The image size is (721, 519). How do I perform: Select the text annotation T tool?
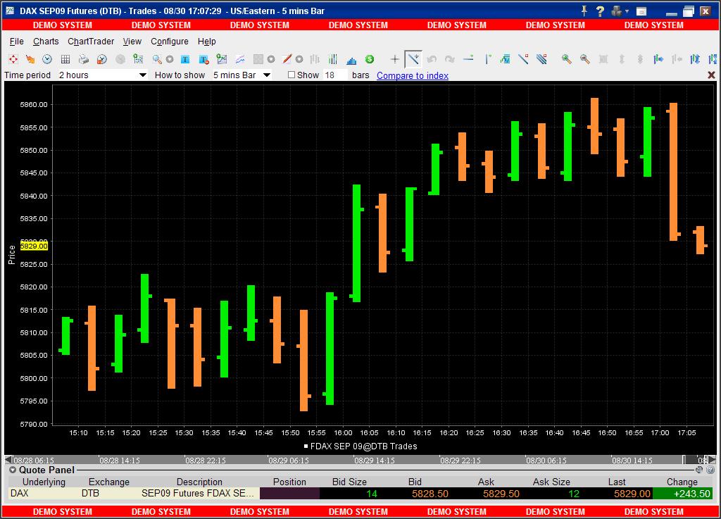click(x=184, y=58)
